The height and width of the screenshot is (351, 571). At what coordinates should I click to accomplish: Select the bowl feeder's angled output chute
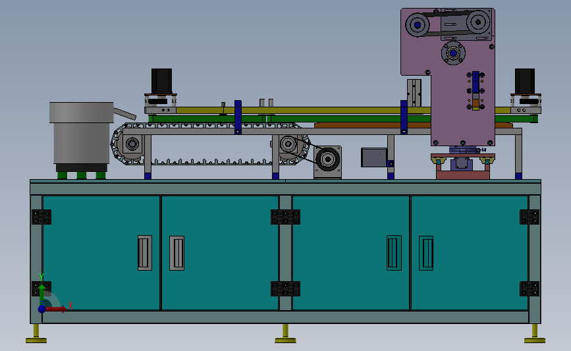pyautogui.click(x=124, y=113)
